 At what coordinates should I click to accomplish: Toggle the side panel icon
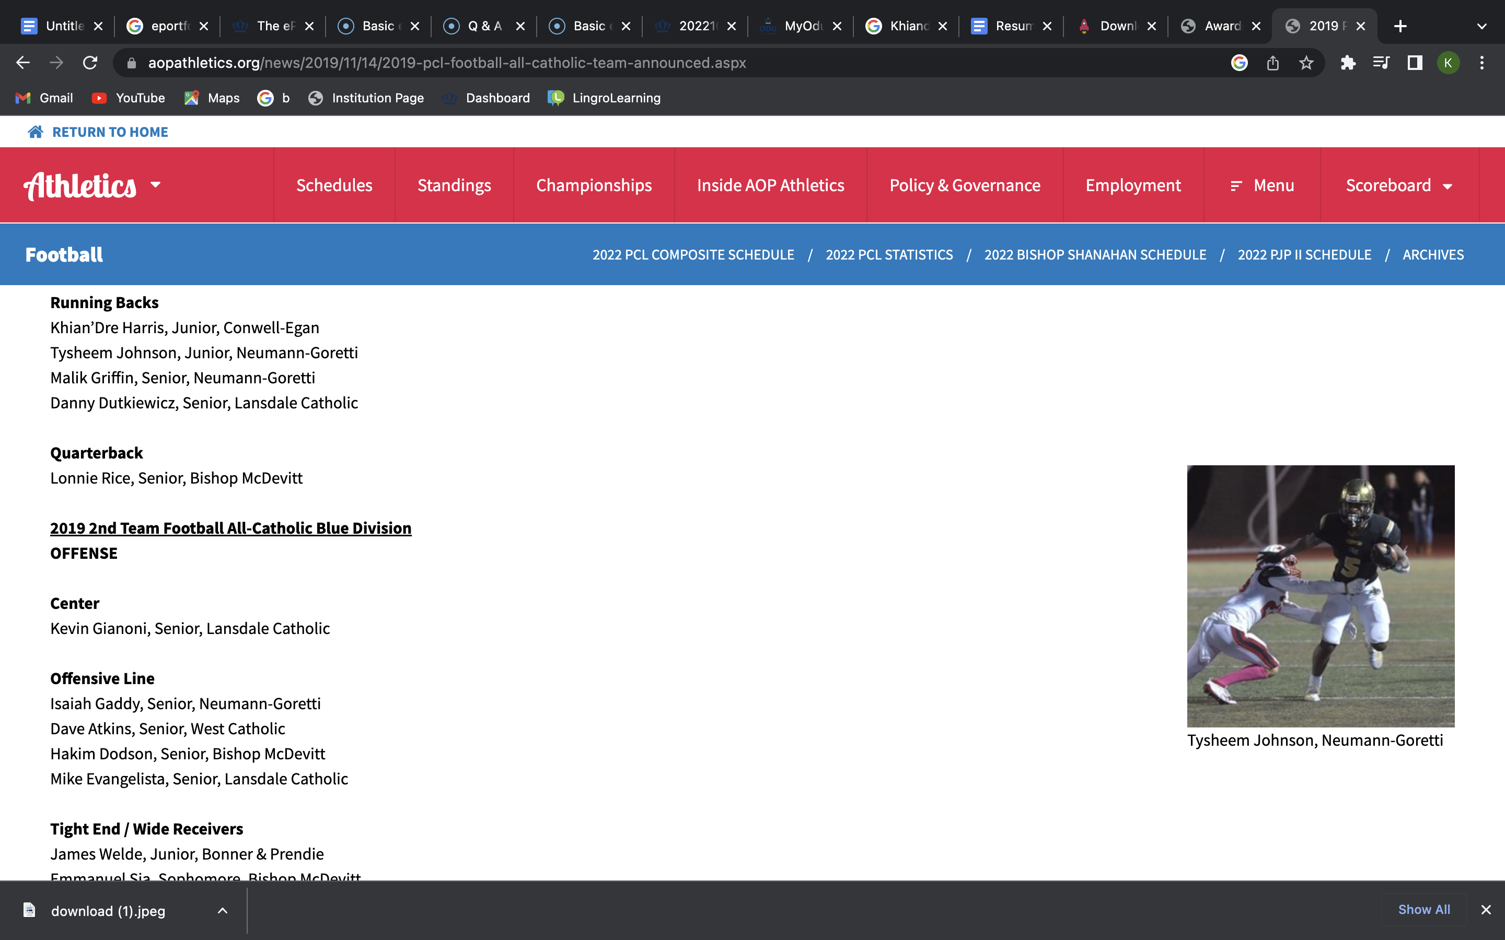(x=1415, y=63)
